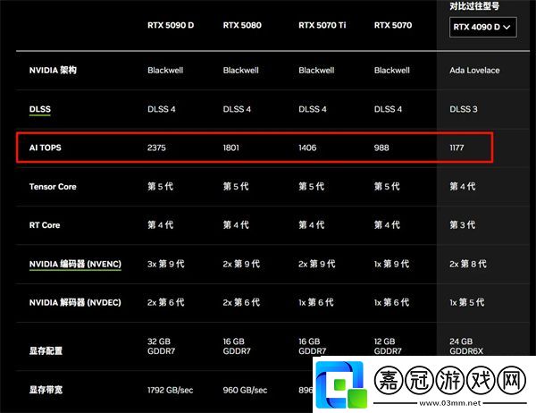This screenshot has width=536, height=413.
Task: Click the AI TOPS row label
Action: point(46,147)
